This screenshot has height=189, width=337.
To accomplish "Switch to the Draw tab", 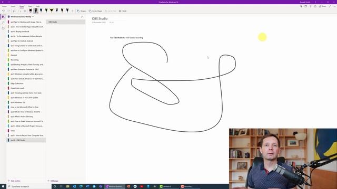I will 22,6.
